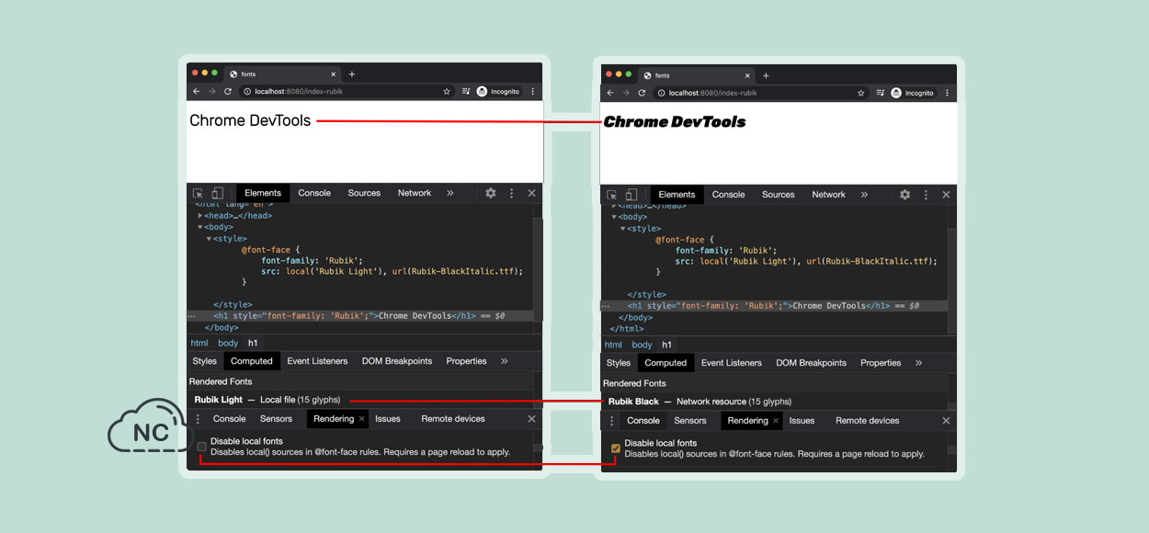Switch to Network tab in left DevTools
The image size is (1149, 533).
pyautogui.click(x=415, y=193)
